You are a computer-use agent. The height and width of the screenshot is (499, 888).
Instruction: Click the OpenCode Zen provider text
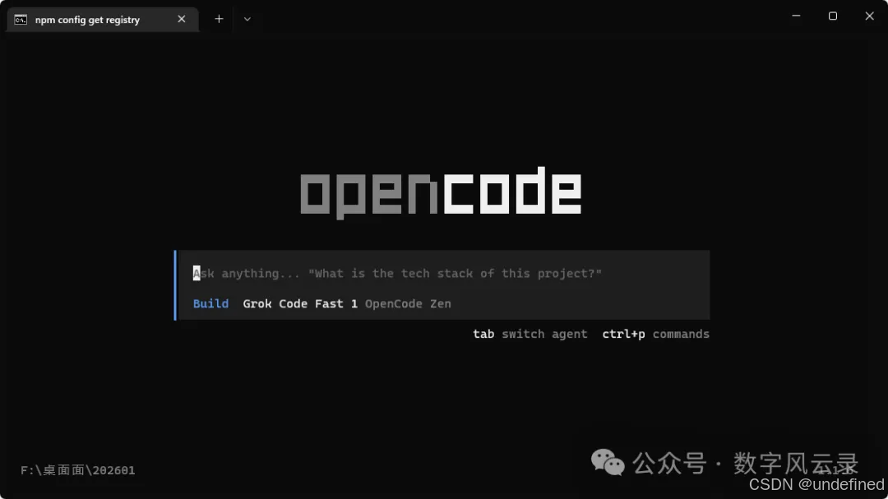click(408, 303)
